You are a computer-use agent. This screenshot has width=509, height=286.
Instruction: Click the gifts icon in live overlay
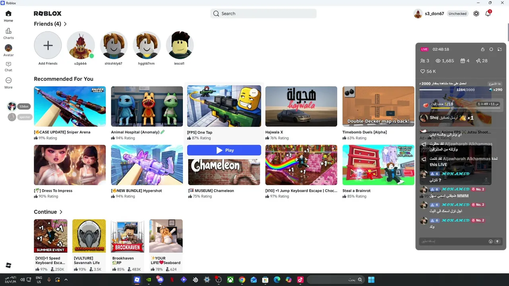[462, 61]
